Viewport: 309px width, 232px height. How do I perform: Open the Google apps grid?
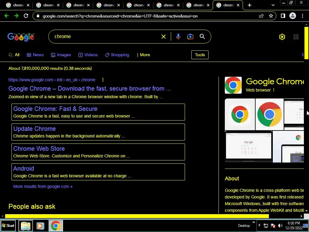click(296, 37)
